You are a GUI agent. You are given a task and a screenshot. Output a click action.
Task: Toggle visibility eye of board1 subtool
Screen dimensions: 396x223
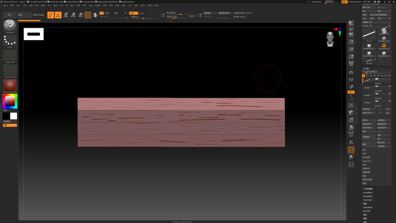click(x=389, y=79)
